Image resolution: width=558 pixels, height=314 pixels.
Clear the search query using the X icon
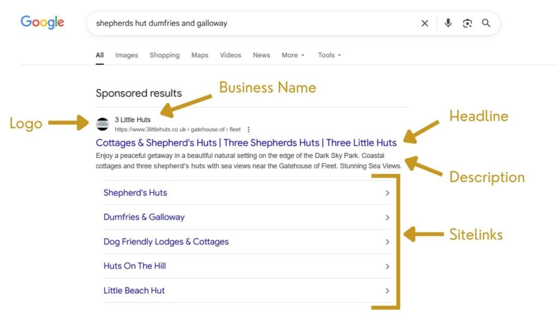click(424, 23)
